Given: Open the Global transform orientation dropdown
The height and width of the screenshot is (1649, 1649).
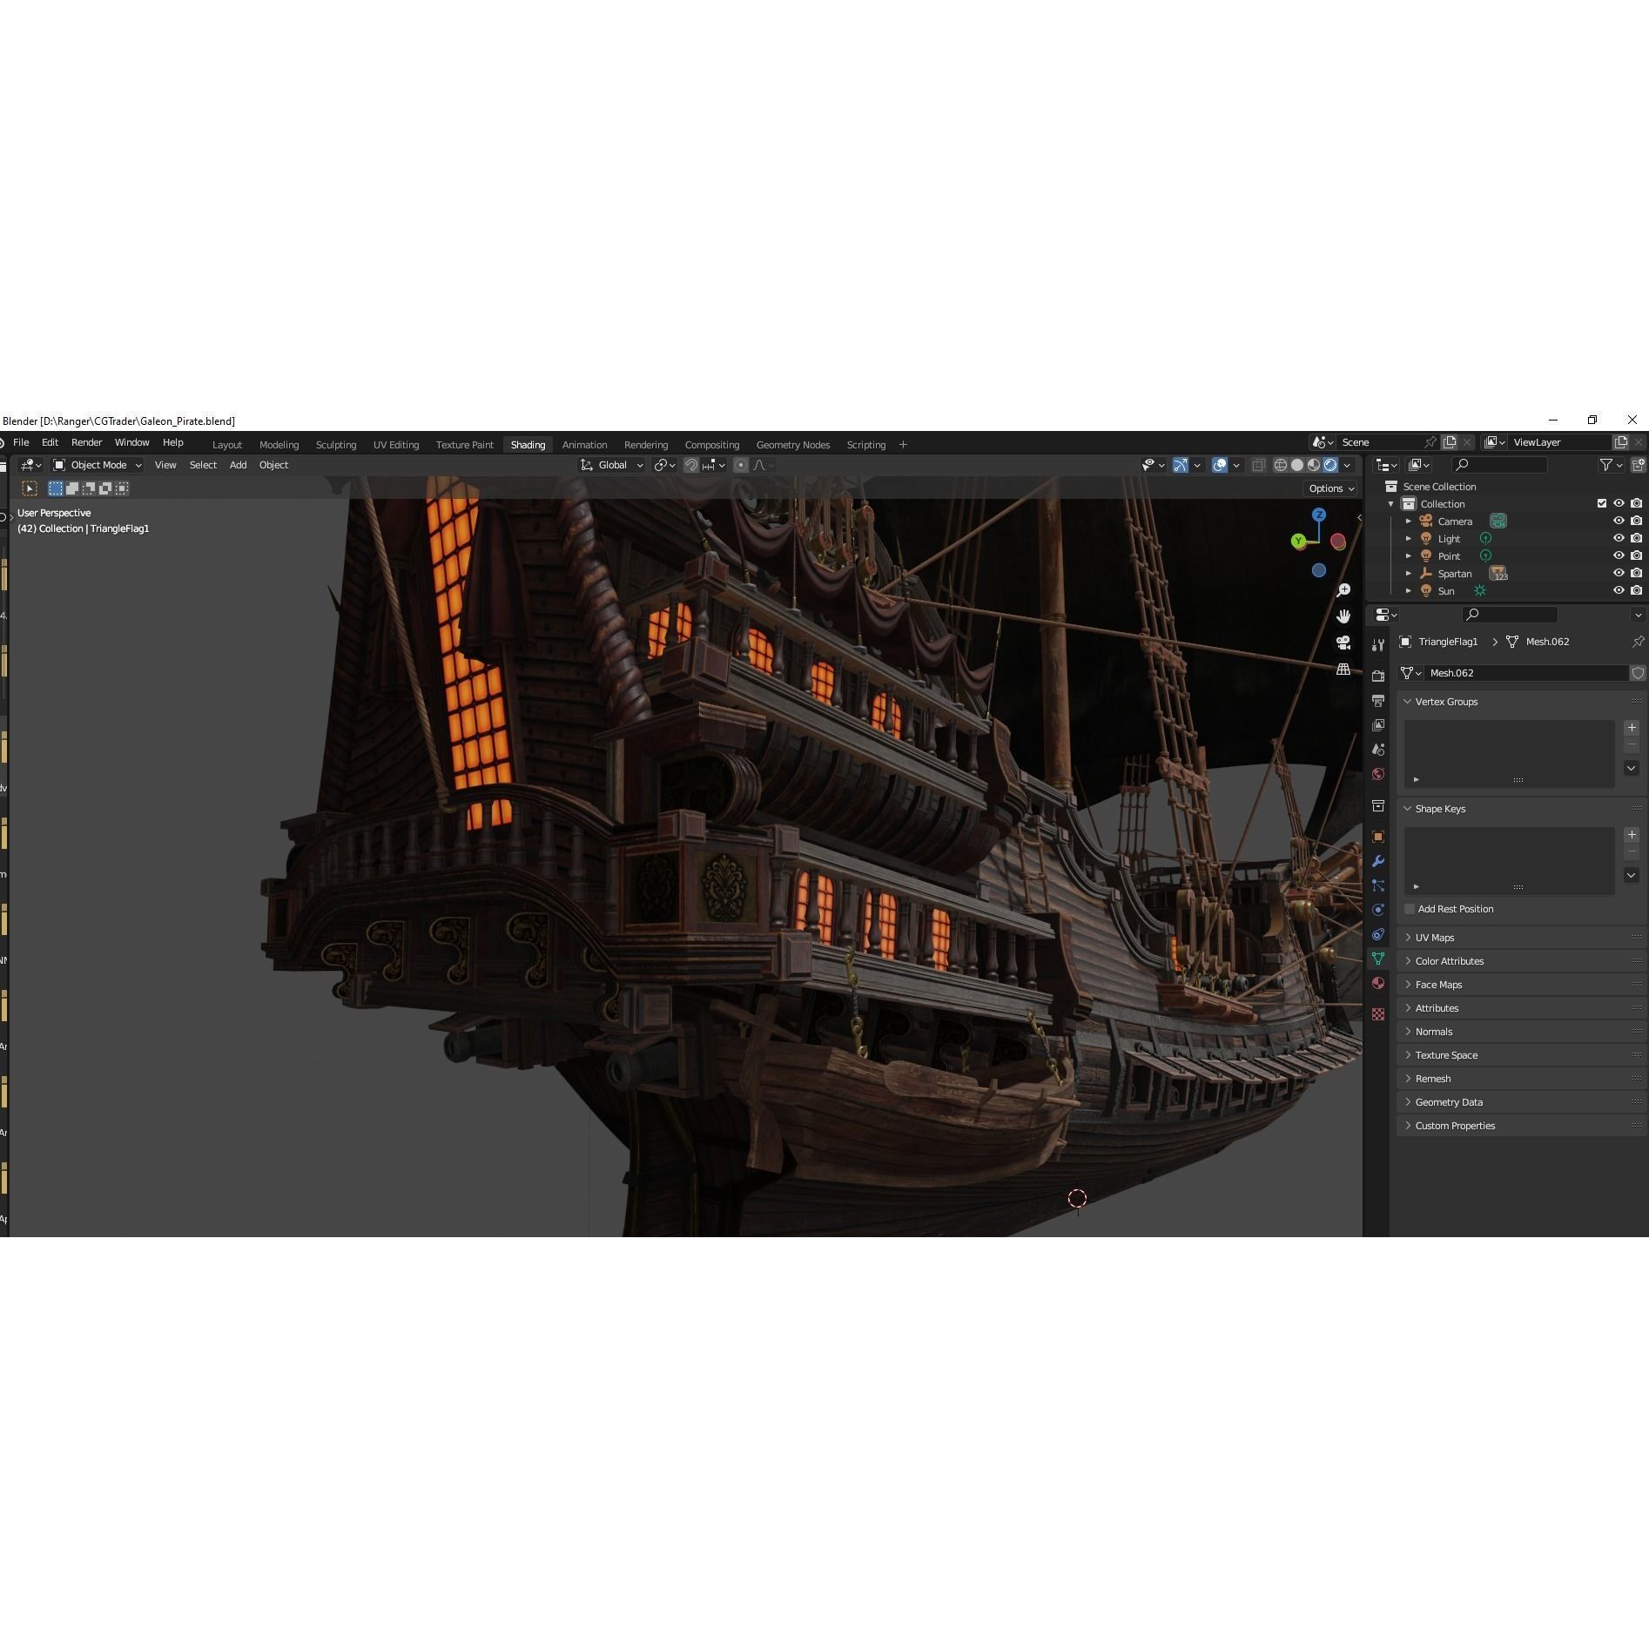Looking at the screenshot, I should (612, 465).
